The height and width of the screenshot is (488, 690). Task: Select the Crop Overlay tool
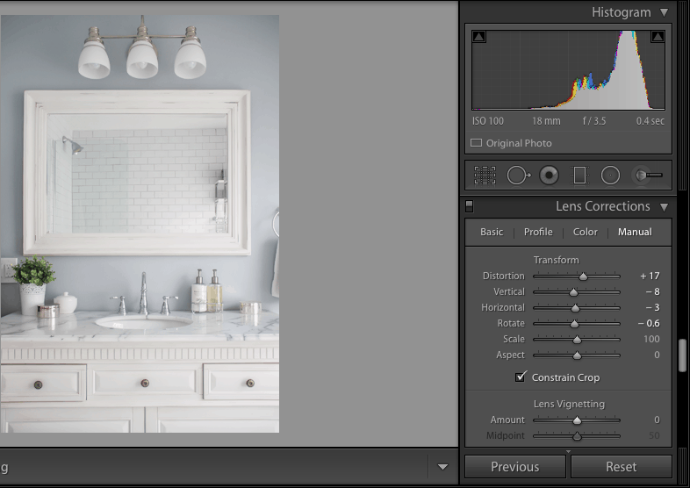tap(485, 176)
